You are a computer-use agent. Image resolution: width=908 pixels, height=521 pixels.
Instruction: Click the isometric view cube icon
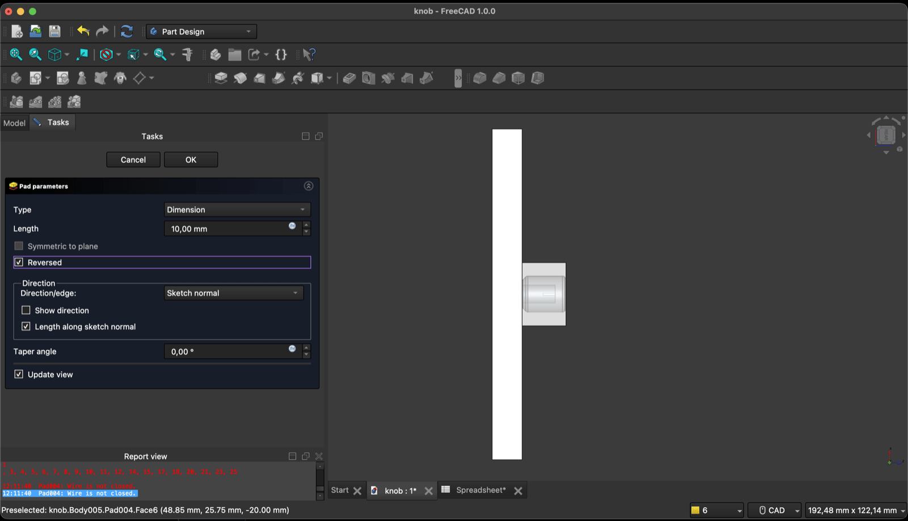point(54,54)
